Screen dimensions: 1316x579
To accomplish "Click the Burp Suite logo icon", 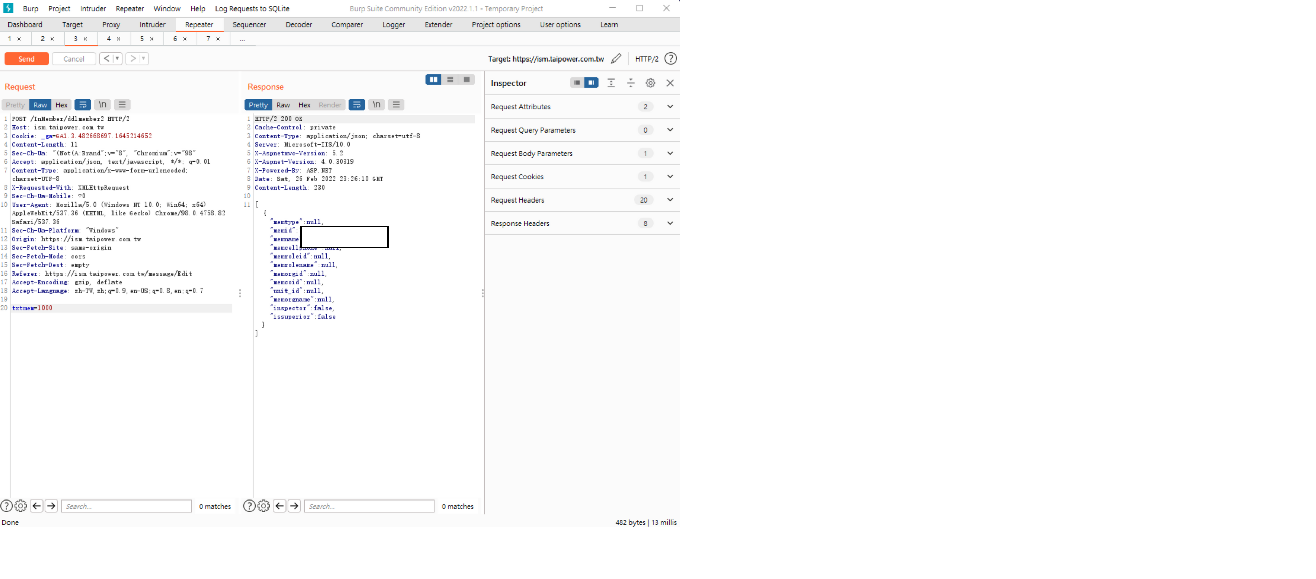I will point(8,8).
